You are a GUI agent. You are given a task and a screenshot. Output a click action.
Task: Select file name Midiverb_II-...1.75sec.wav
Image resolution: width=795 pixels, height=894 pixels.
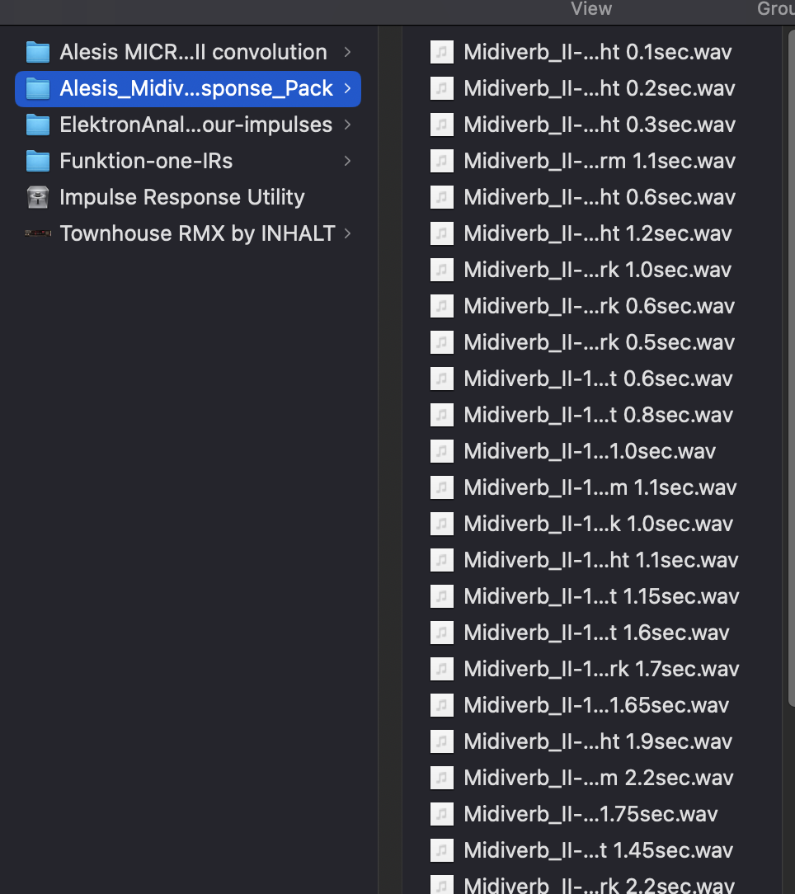tap(590, 814)
